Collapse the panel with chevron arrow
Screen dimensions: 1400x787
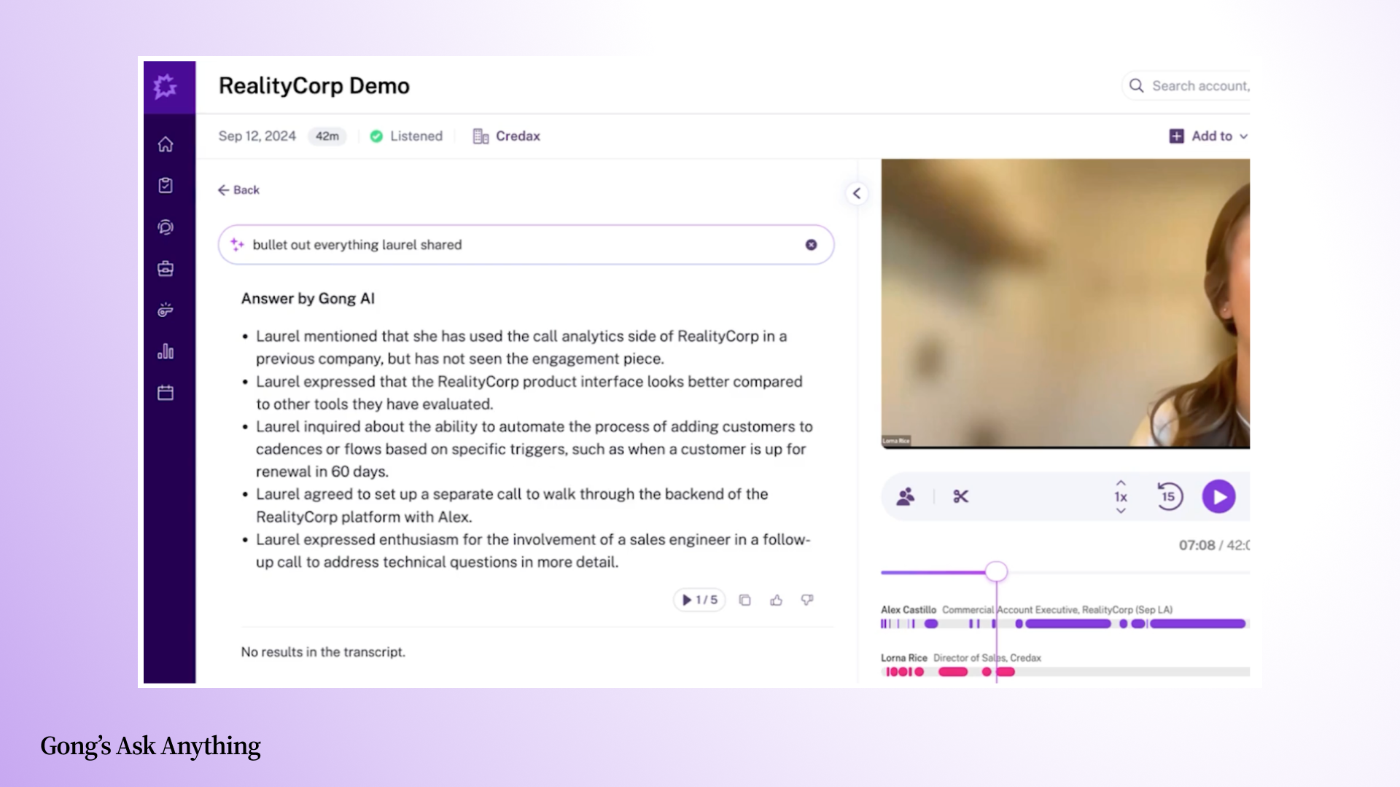[857, 194]
